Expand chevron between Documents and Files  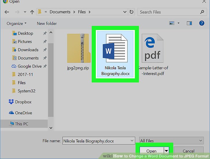(74, 12)
